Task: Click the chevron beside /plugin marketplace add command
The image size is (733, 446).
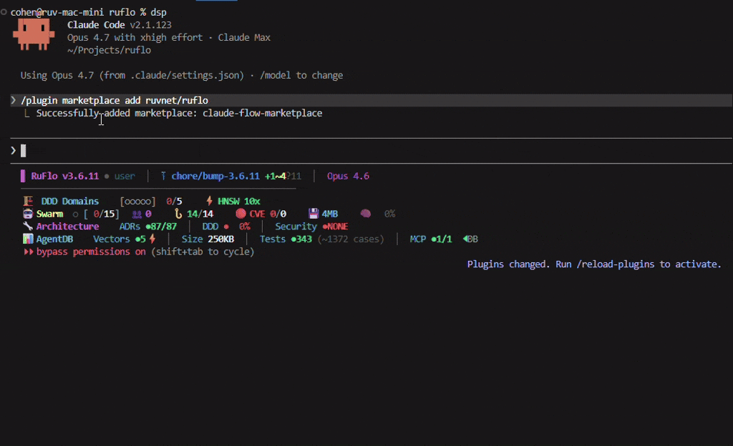Action: pos(13,100)
